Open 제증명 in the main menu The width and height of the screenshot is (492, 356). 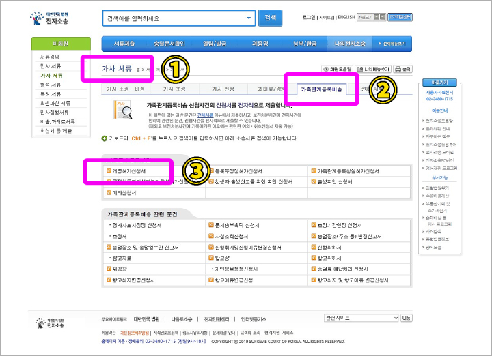260,44
